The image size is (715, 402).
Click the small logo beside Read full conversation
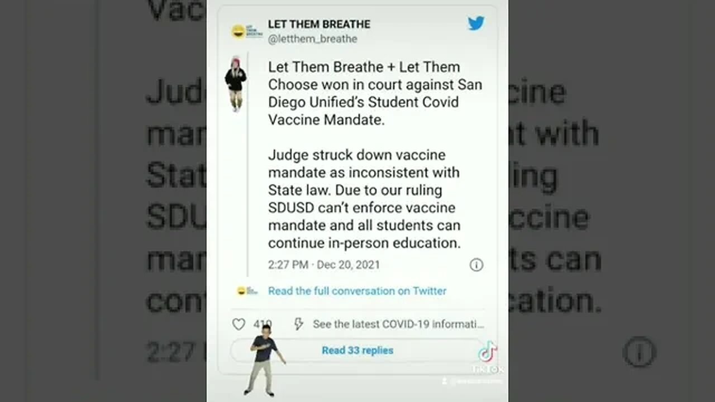click(246, 291)
